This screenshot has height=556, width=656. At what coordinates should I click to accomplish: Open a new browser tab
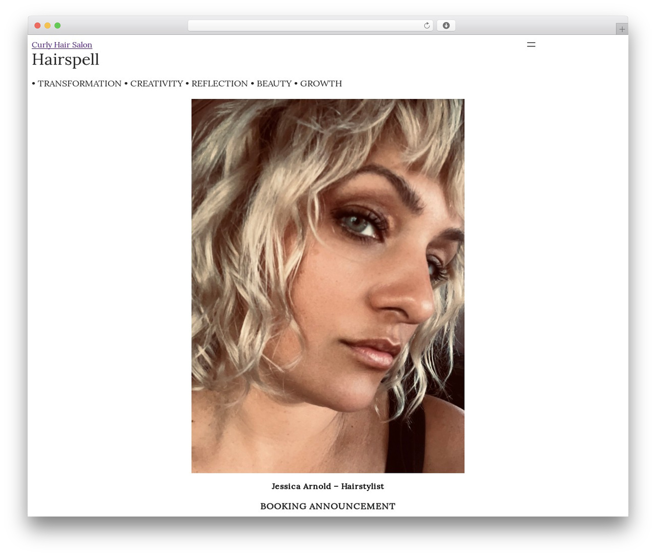[x=622, y=29]
